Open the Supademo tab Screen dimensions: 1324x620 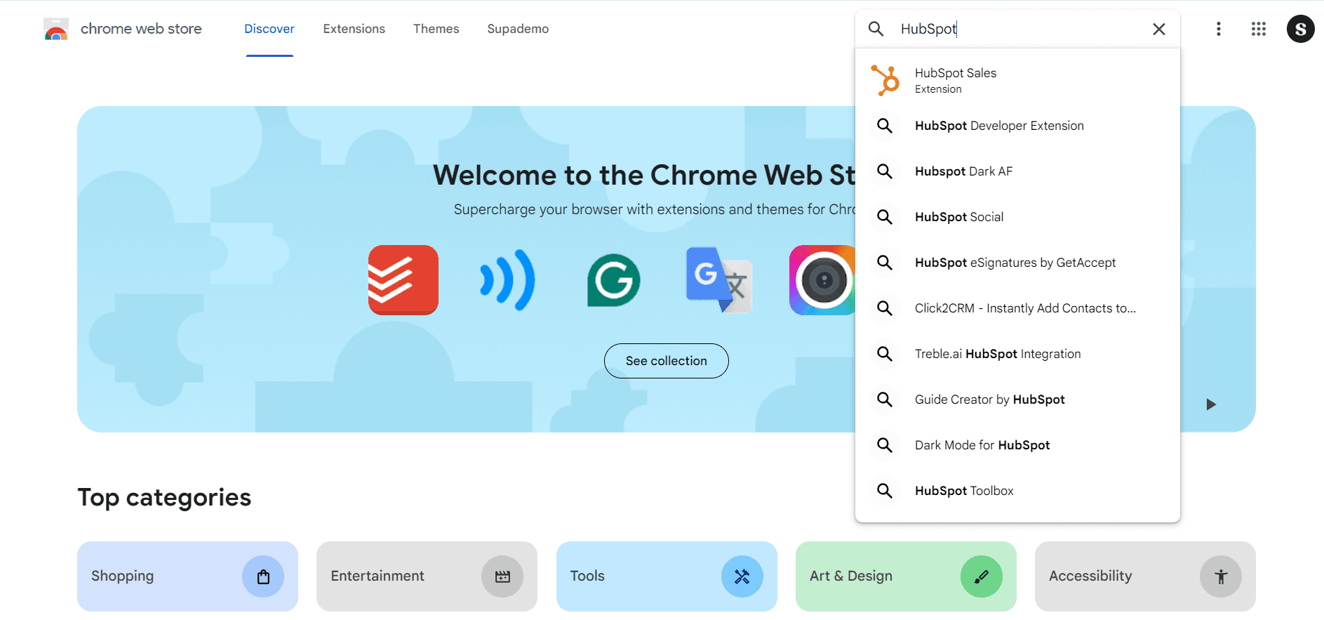coord(518,29)
